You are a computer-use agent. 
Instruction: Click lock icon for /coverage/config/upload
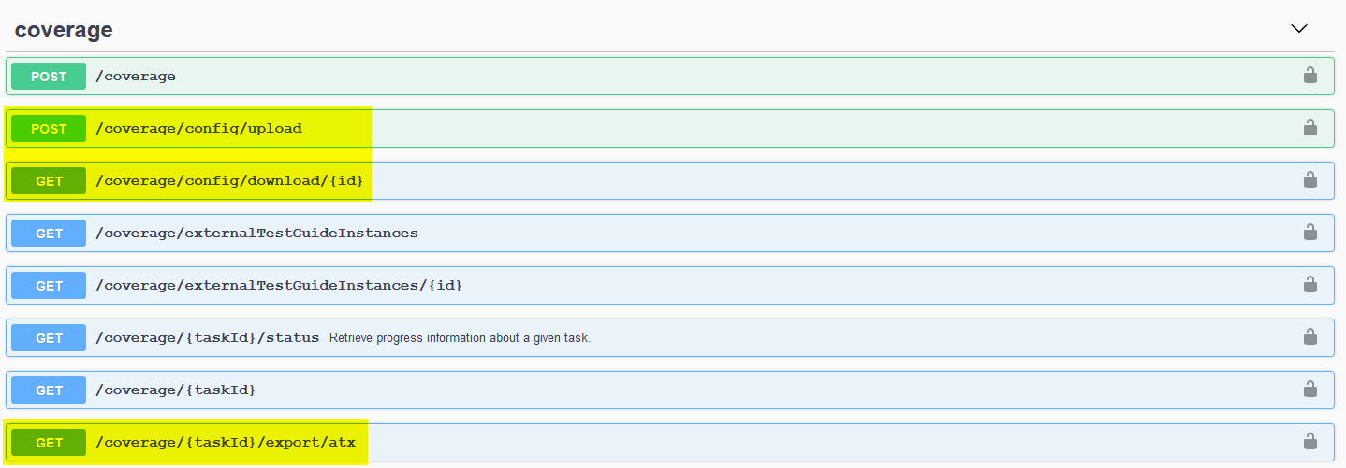point(1310,128)
